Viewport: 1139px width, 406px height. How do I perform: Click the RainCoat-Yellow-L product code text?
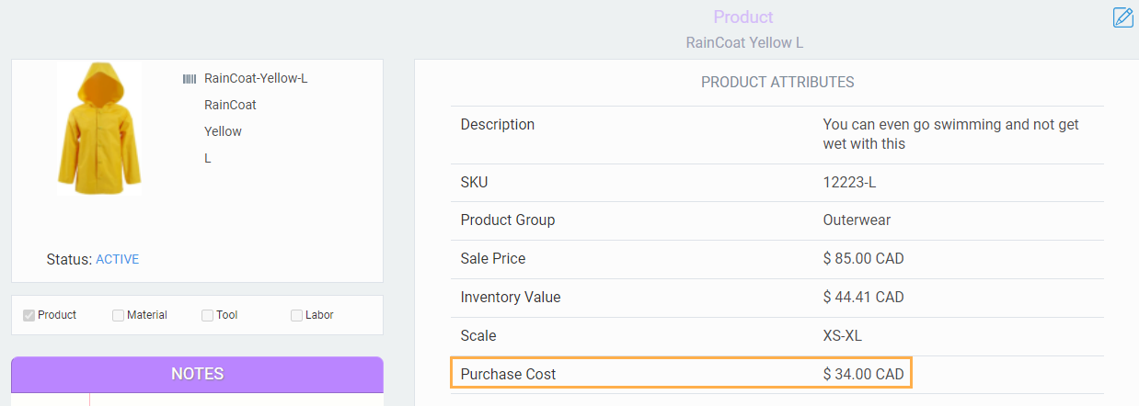tap(256, 79)
